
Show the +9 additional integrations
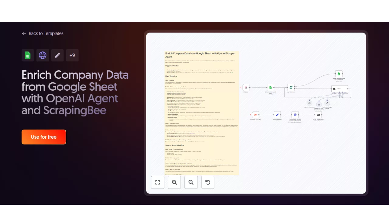(72, 55)
